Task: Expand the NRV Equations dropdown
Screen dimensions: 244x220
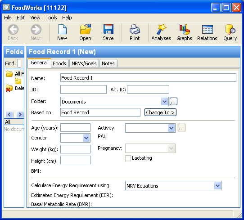Action: tap(218, 186)
